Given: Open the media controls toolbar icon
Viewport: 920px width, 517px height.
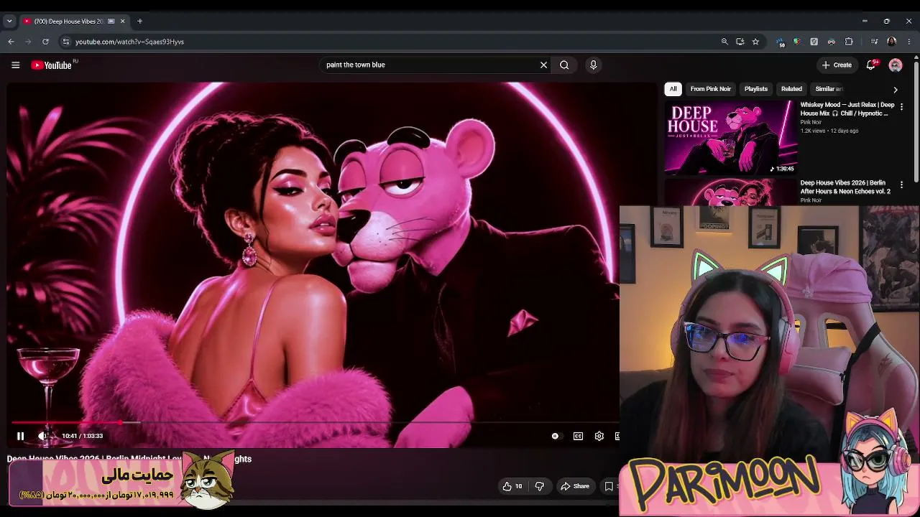Looking at the screenshot, I should click(x=874, y=42).
